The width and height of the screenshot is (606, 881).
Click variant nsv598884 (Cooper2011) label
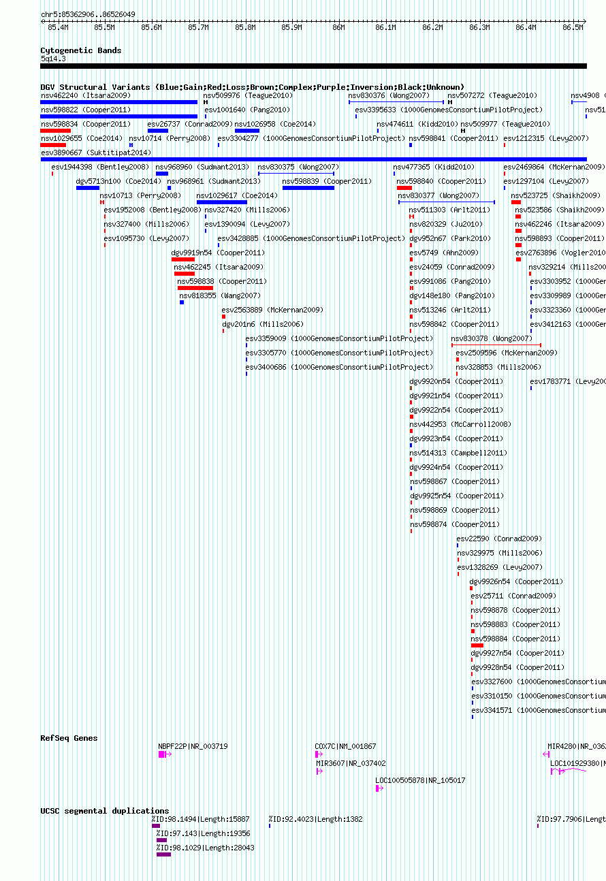click(x=516, y=639)
